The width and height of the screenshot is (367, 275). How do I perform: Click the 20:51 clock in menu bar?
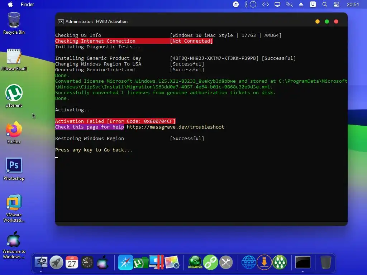(353, 4)
